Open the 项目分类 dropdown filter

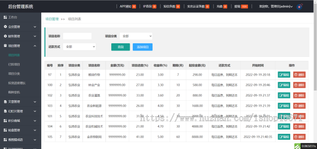(x=136, y=36)
